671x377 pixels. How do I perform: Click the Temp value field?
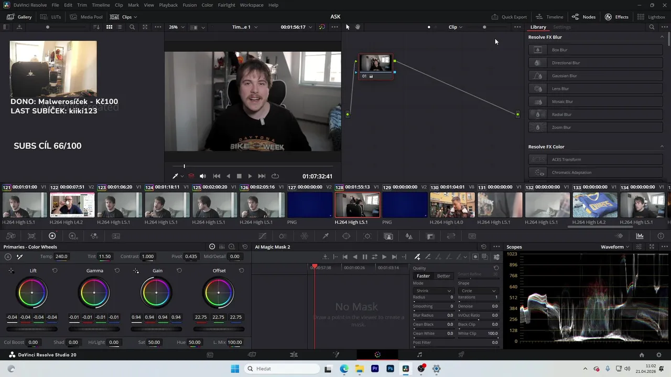coord(61,257)
